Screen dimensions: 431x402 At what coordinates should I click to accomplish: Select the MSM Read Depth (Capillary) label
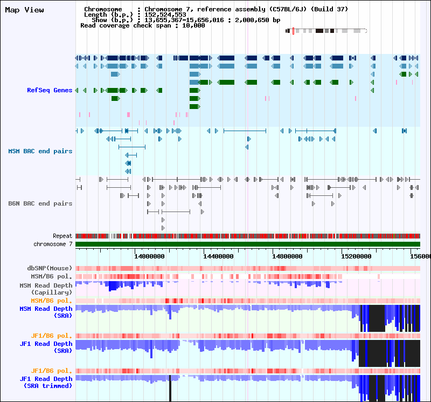pos(46,289)
